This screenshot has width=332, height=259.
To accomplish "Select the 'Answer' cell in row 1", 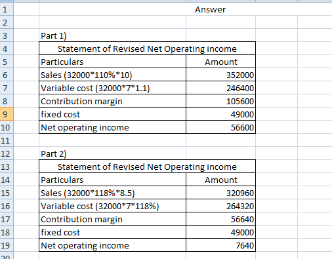I will (x=210, y=9).
